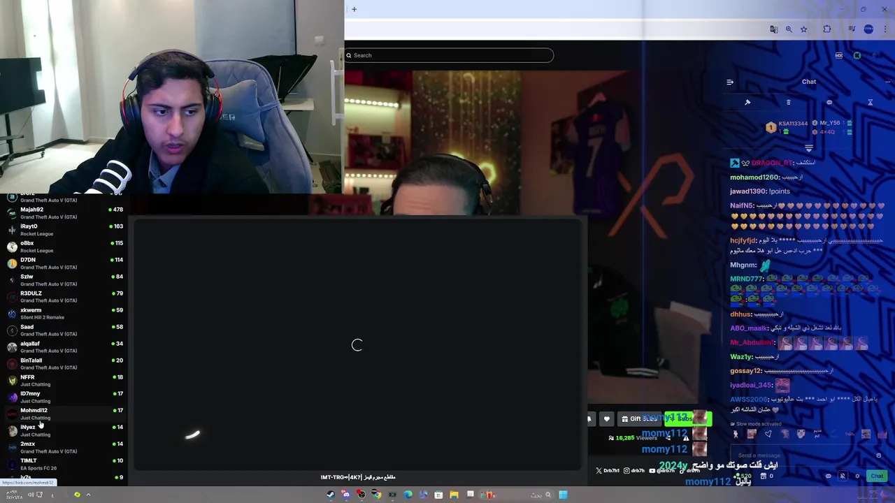Open the channel points shop icon
The height and width of the screenshot is (503, 895).
(764, 476)
